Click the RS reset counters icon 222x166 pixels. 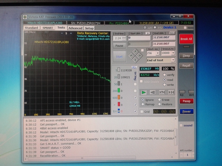pos(134,67)
